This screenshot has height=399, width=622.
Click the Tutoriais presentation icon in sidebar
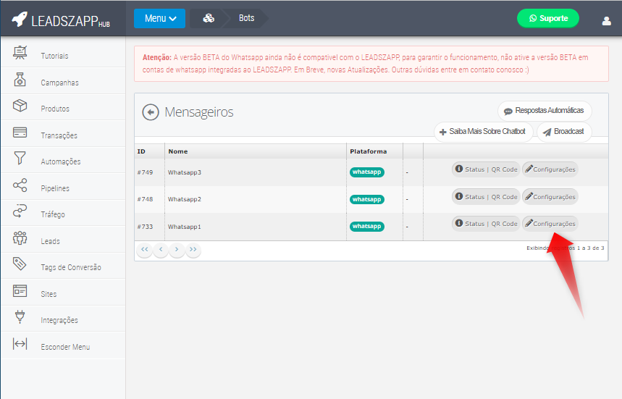point(20,54)
